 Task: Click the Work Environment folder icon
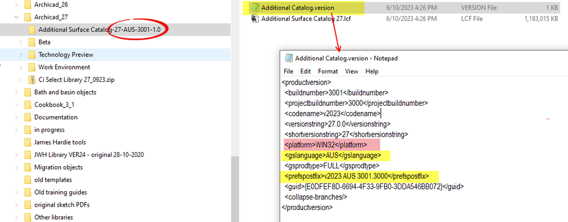pos(32,67)
